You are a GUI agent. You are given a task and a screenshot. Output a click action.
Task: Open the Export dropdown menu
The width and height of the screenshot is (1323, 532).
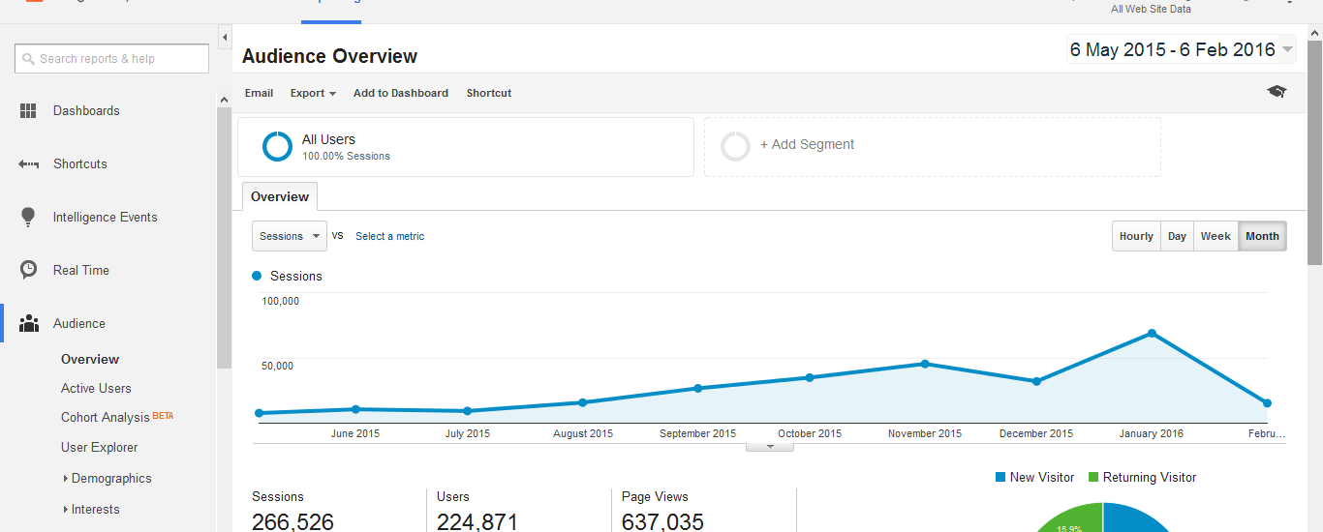[313, 93]
